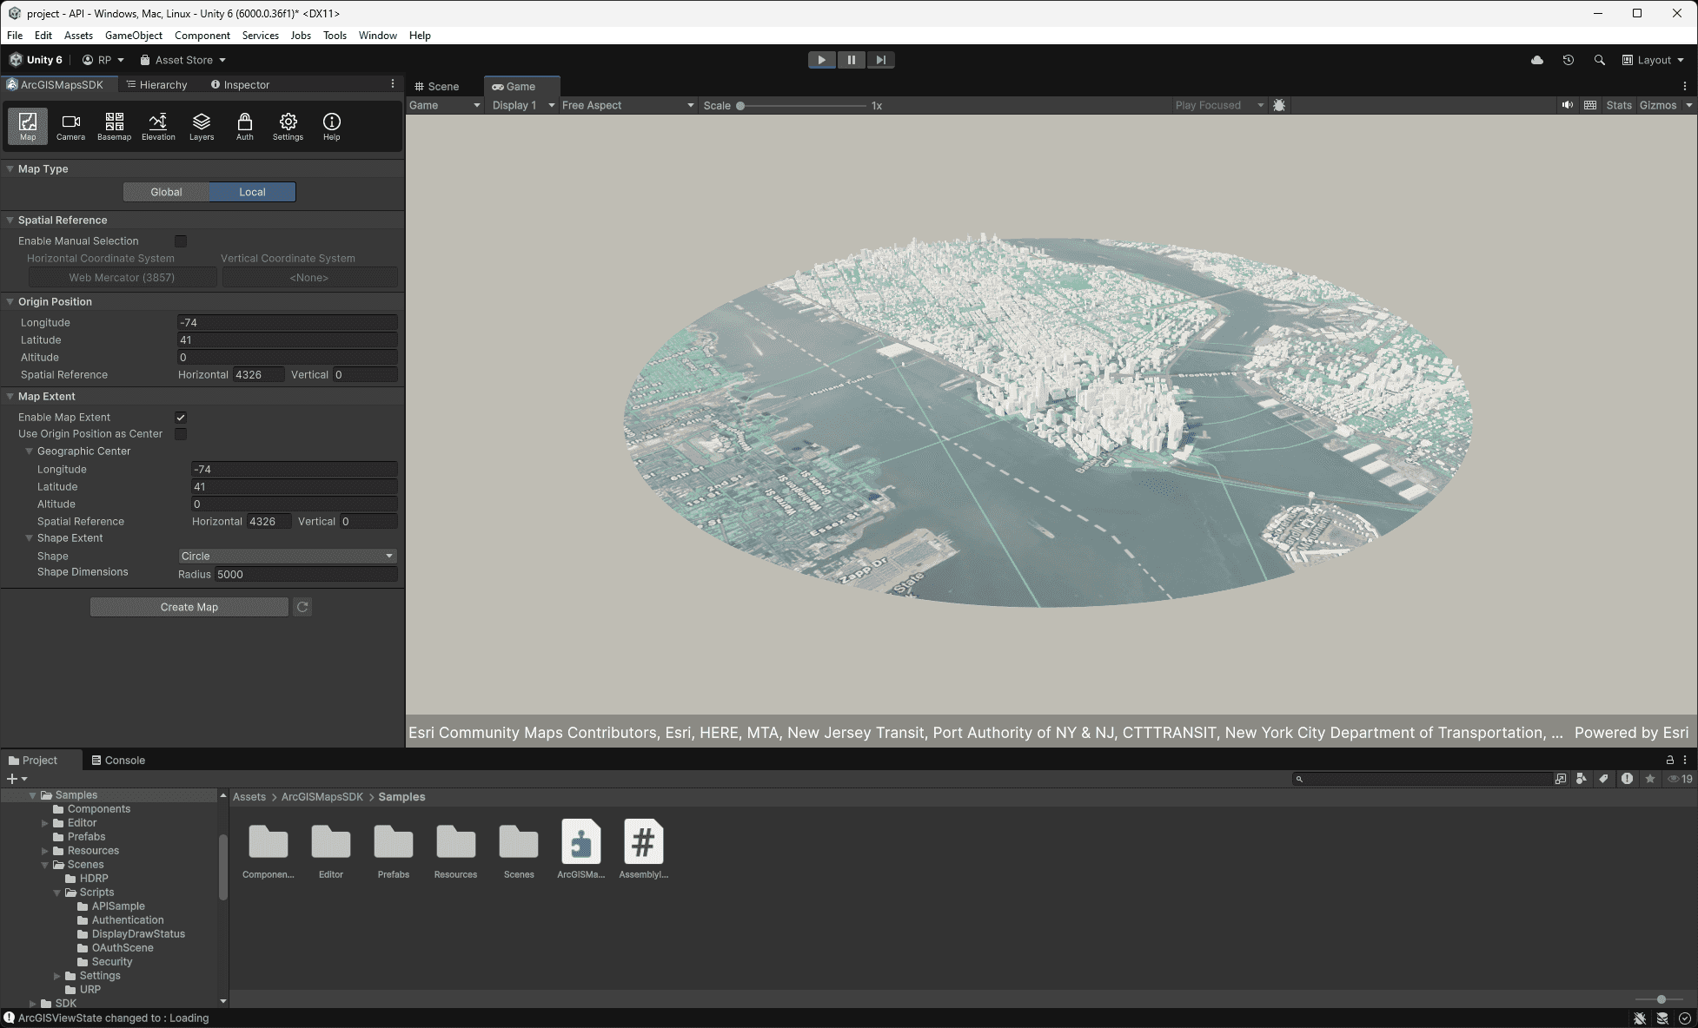
Task: Open the ArcGIS Settings icon
Action: click(x=288, y=126)
